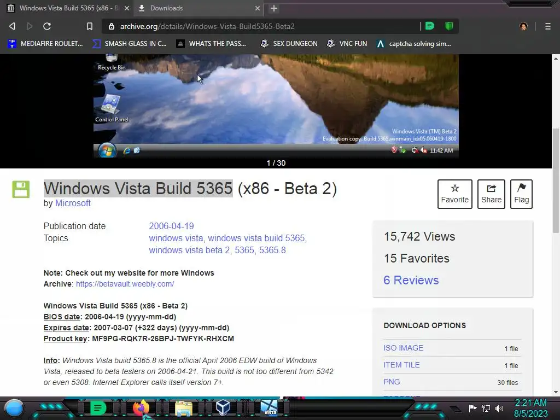Image resolution: width=560 pixels, height=420 pixels.
Task: Open the VNC FUN bookmark
Action: point(347,44)
